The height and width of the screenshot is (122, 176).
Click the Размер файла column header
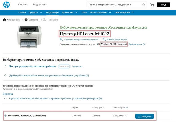pos(98,107)
